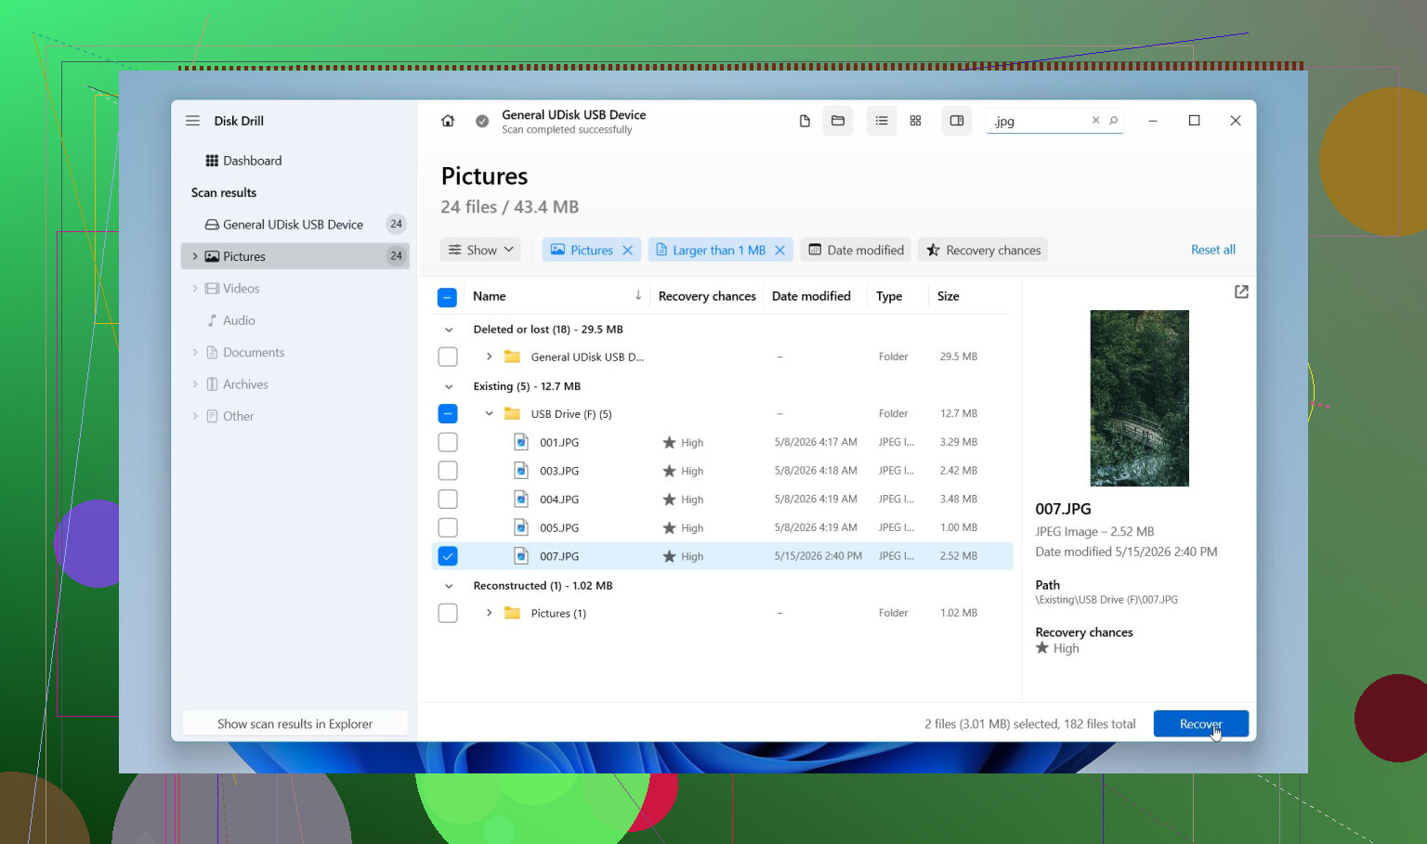
Task: Check the General UDisk USB D... folder checkbox
Action: (x=448, y=357)
